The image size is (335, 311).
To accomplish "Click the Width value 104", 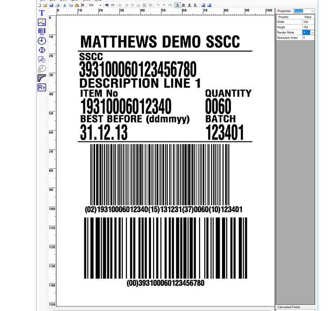I will click(308, 22).
